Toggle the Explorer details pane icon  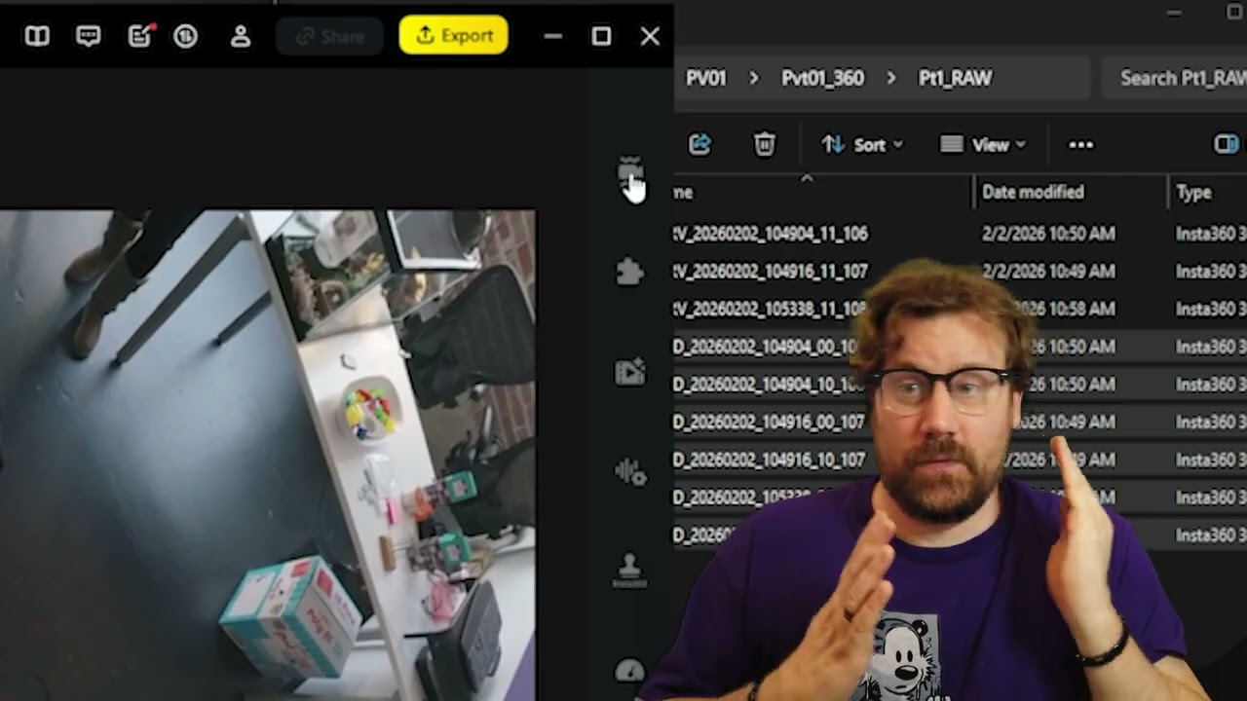pyautogui.click(x=1226, y=145)
